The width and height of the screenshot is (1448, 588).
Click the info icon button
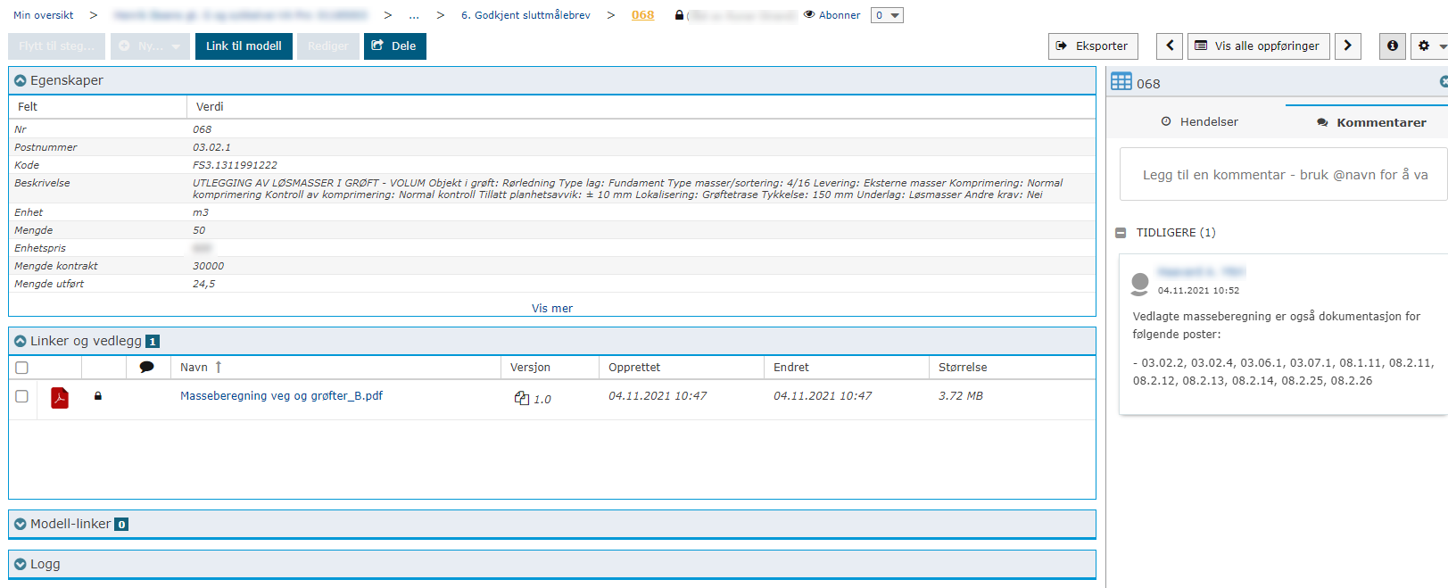[x=1392, y=46]
